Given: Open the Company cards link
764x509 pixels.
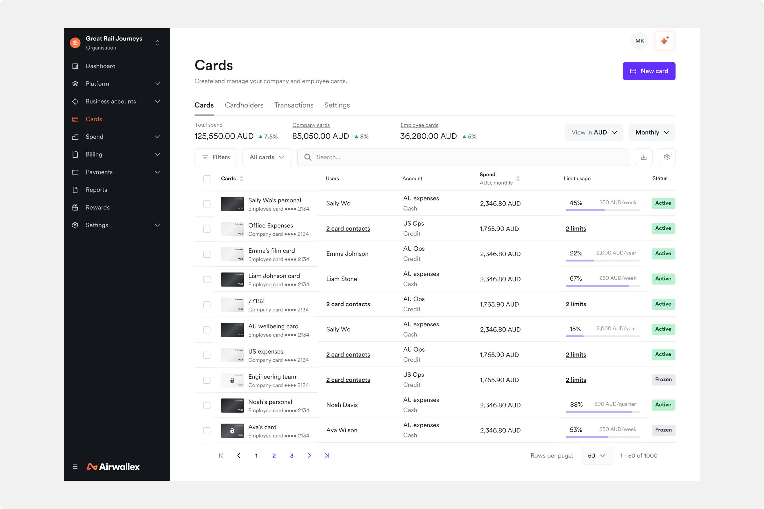Looking at the screenshot, I should pos(311,125).
